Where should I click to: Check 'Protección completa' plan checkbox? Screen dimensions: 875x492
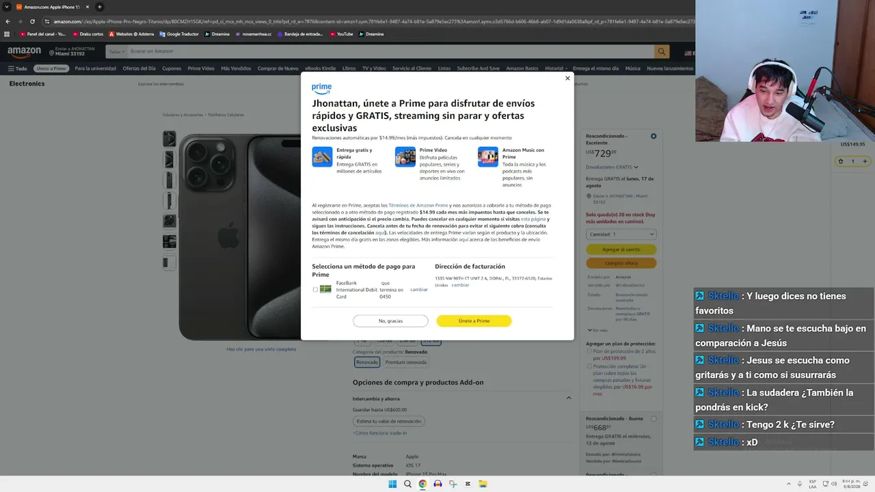click(589, 366)
